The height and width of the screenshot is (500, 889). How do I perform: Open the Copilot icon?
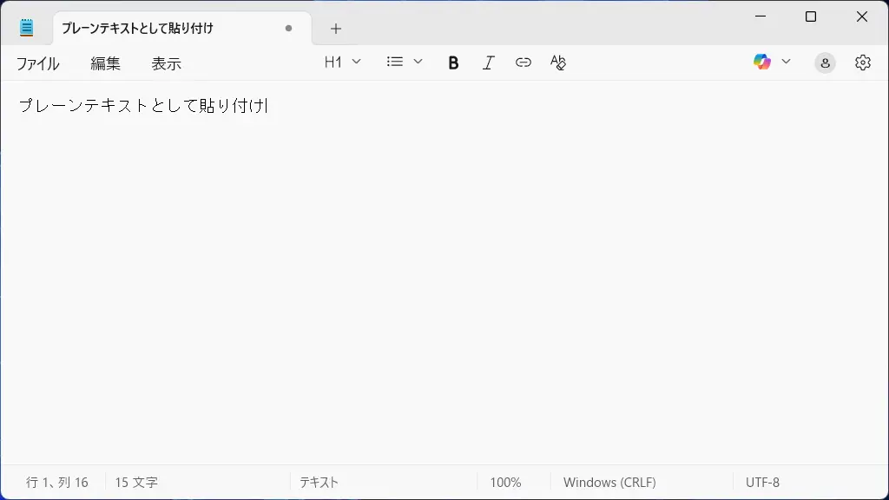click(x=762, y=62)
